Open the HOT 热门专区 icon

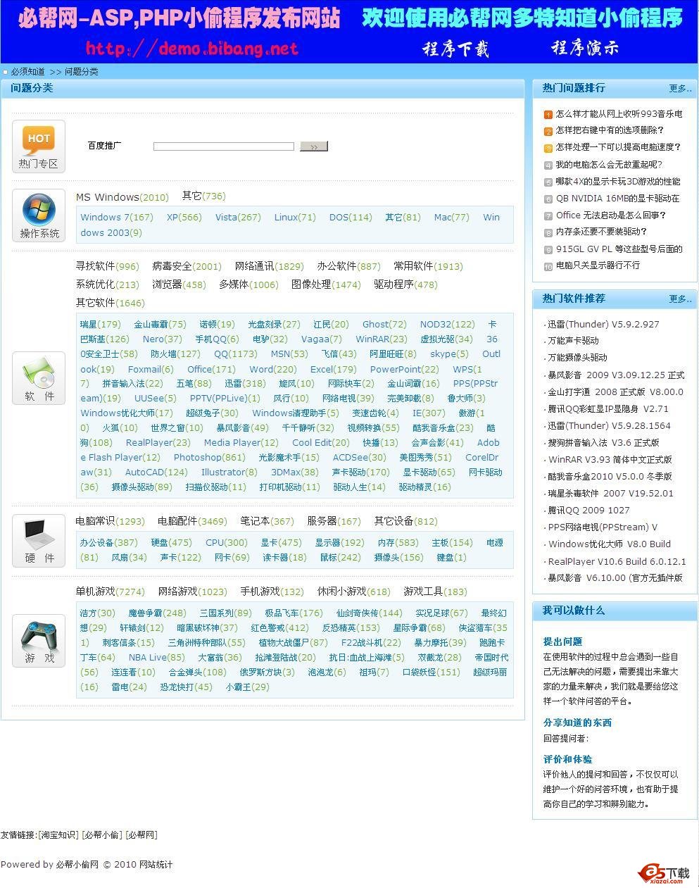click(x=39, y=146)
